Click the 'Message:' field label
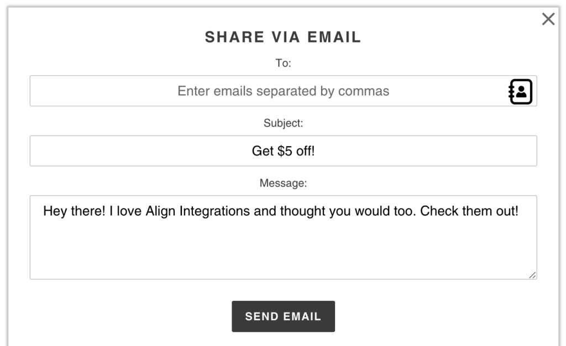The height and width of the screenshot is (346, 566). (284, 183)
